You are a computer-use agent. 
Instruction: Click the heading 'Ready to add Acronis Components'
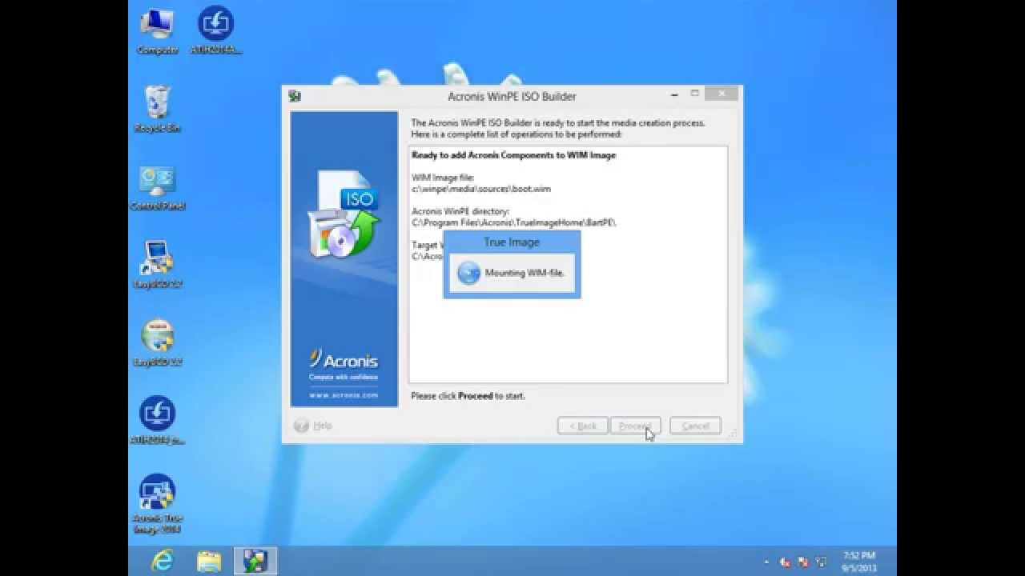(513, 155)
